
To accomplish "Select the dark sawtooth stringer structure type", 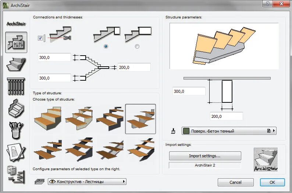I will pyautogui.click(x=110, y=119).
